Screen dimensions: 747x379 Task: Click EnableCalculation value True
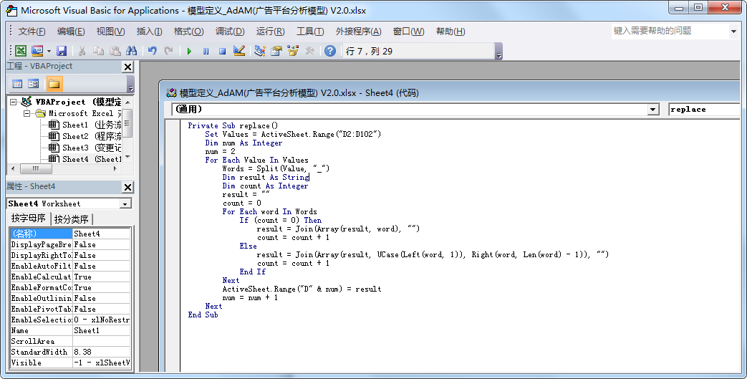(102, 277)
